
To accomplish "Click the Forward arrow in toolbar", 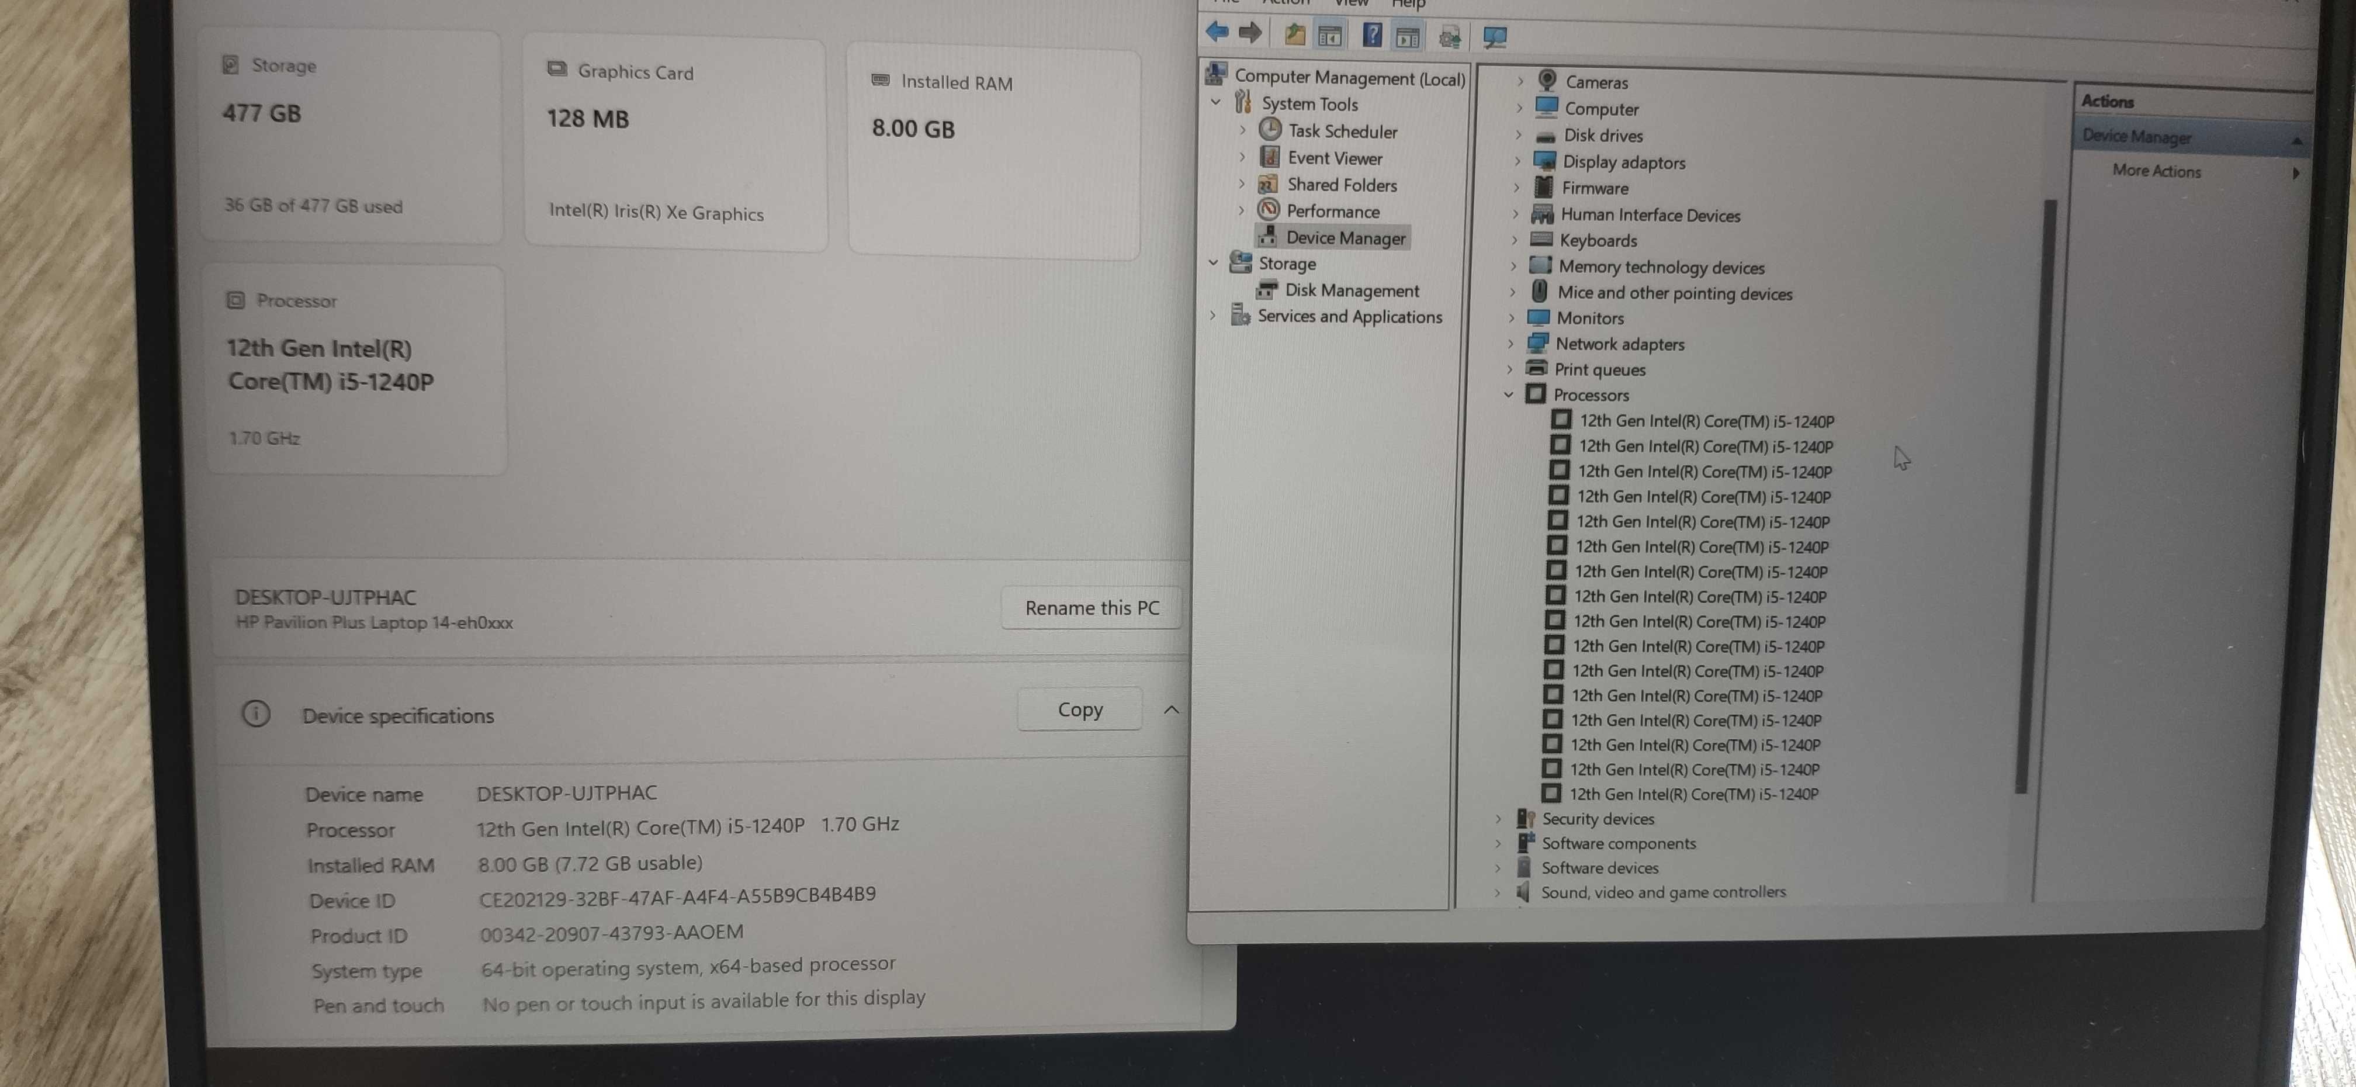I will (1250, 34).
